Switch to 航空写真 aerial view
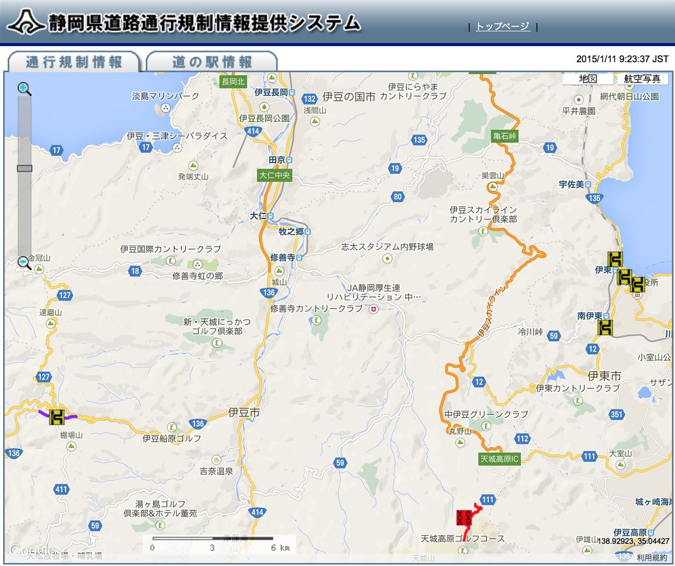This screenshot has height=566, width=675. click(642, 79)
